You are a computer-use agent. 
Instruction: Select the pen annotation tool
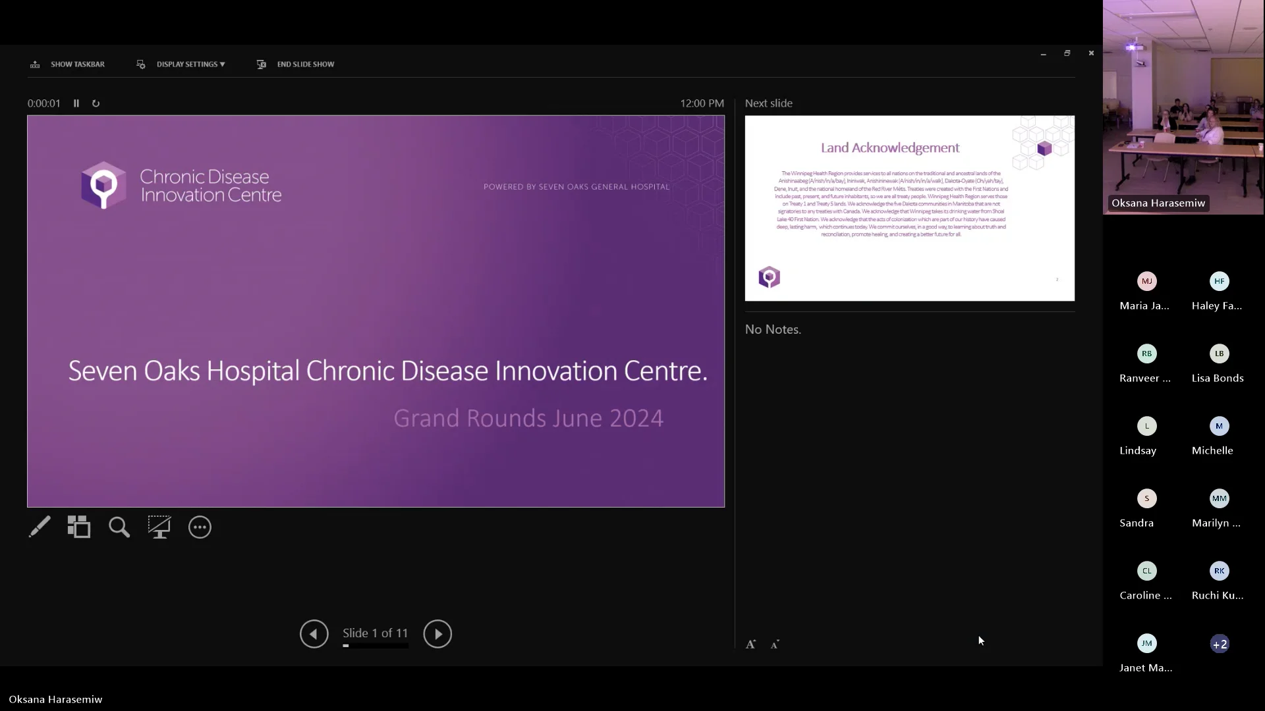[40, 527]
